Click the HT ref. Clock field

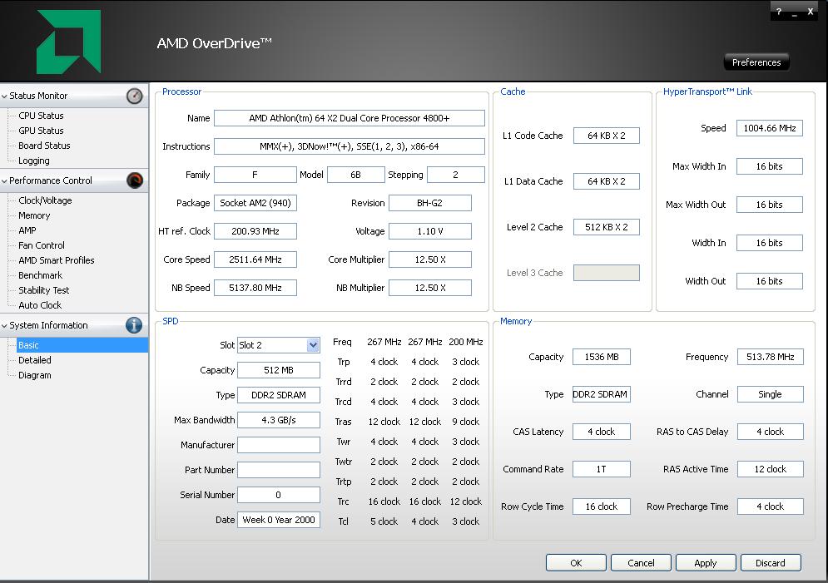(255, 231)
